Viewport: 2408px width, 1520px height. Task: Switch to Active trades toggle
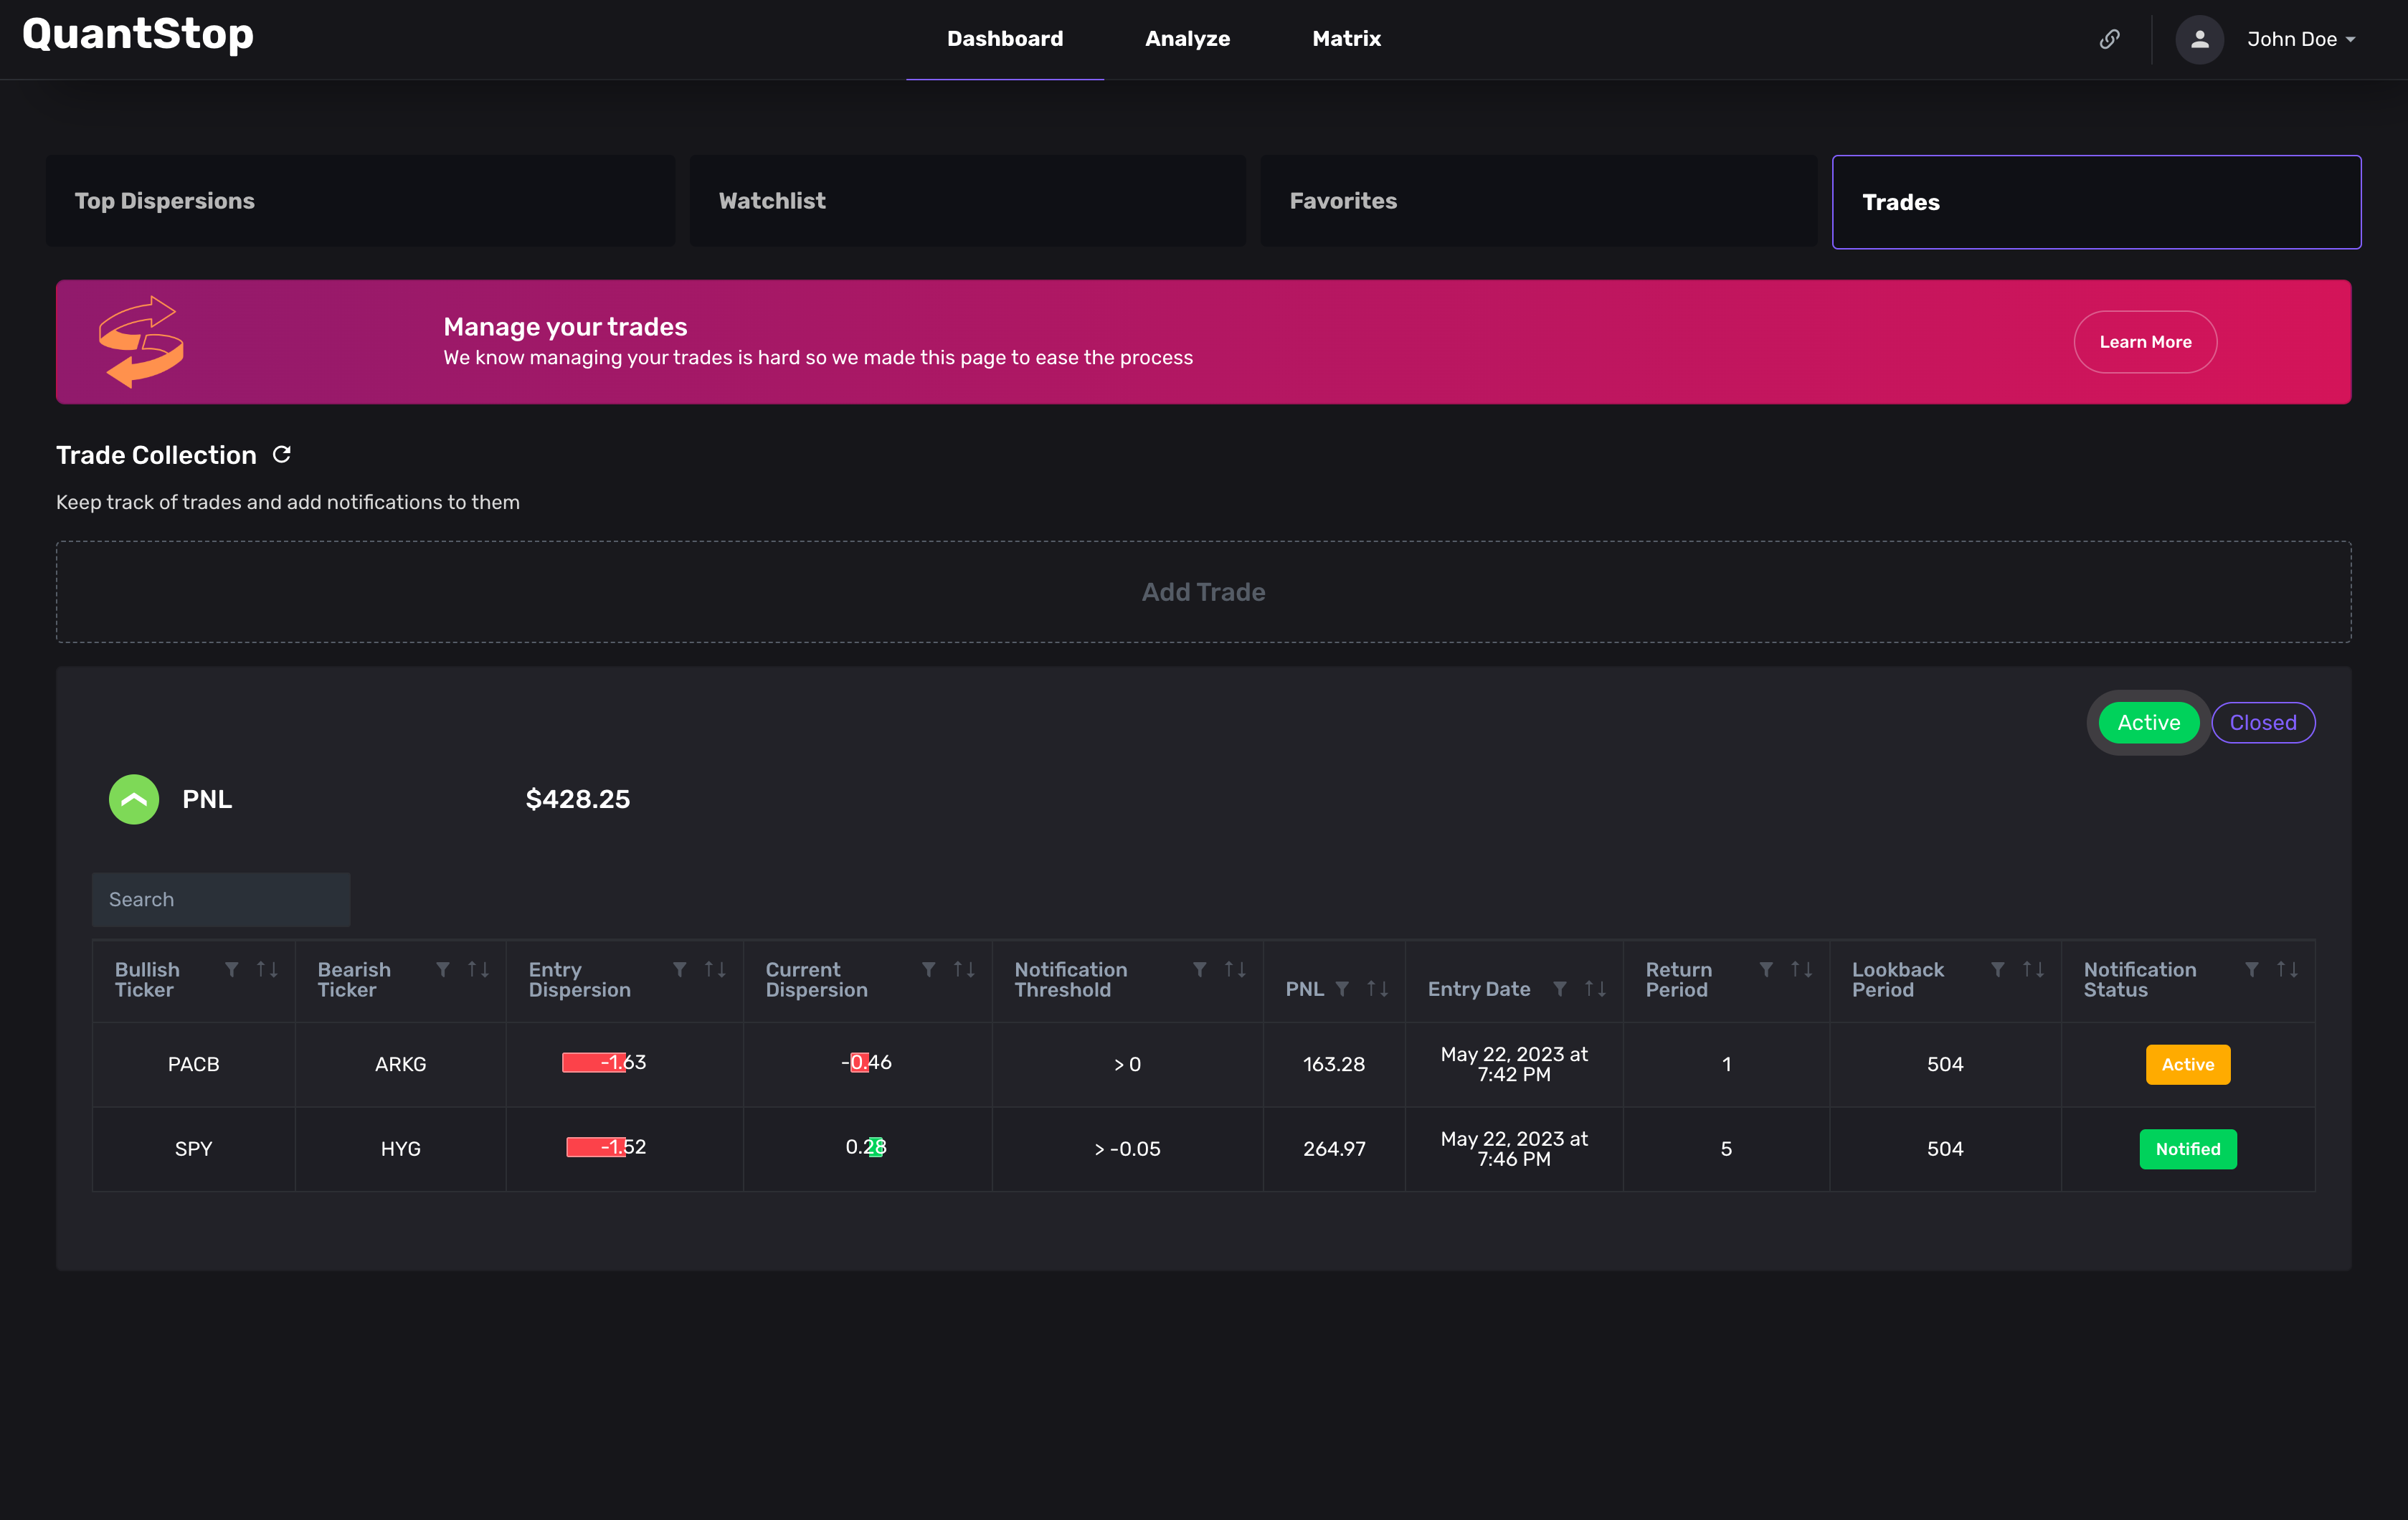point(2148,723)
